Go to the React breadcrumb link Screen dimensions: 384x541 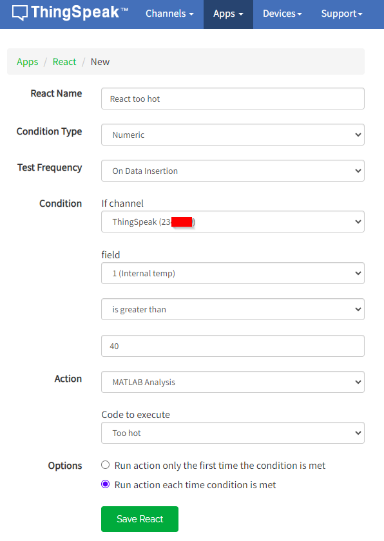pyautogui.click(x=64, y=62)
